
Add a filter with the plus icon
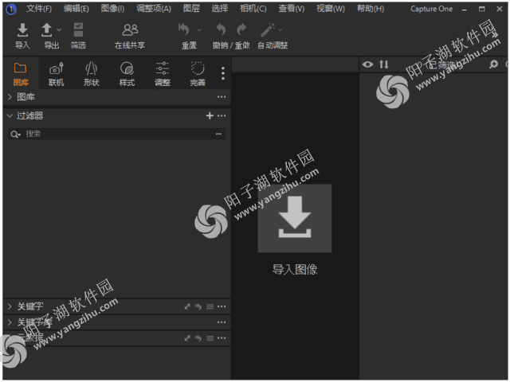(210, 115)
